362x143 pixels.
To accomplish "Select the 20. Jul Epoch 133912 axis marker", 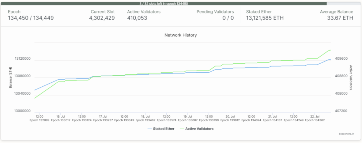I will pos(230,118).
